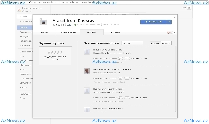Open the Образование category
The width and height of the screenshot is (209, 124).
26,65
